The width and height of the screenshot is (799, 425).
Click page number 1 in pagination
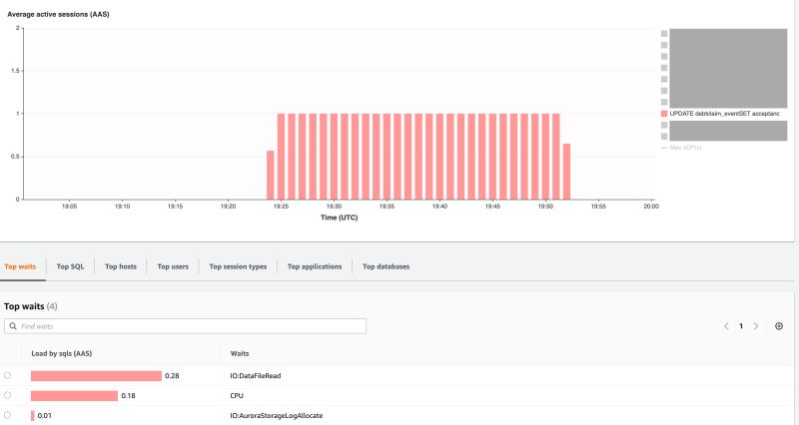[x=741, y=326]
